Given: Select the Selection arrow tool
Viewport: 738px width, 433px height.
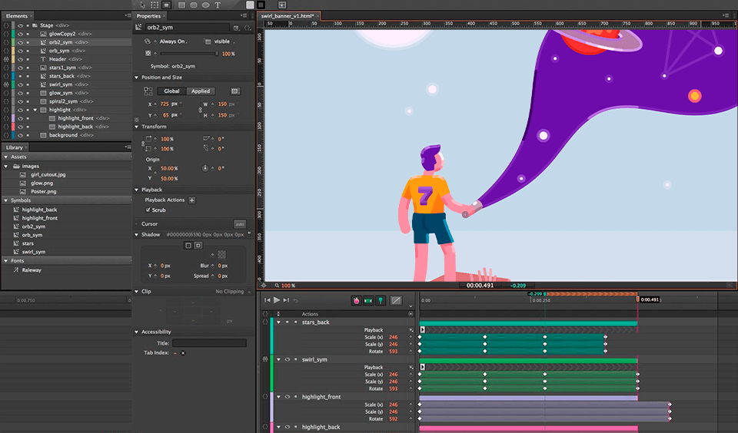Looking at the screenshot, I should pos(143,5).
